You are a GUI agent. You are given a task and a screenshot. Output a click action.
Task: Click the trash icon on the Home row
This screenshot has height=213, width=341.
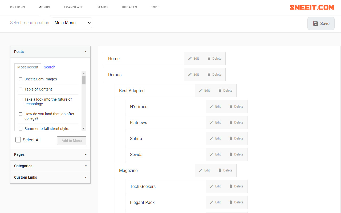[x=209, y=59]
